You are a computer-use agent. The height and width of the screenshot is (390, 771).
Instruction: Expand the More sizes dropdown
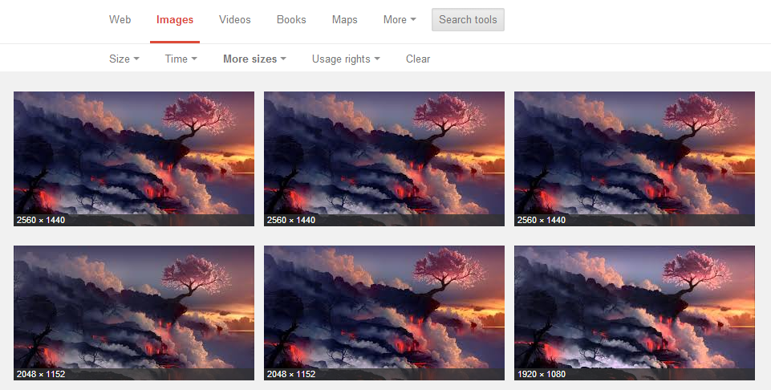point(254,59)
